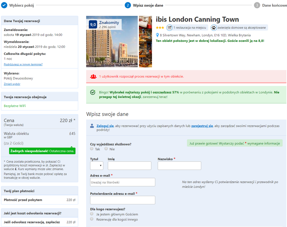Select Nie for business travel
287x227 pixels.
pyautogui.click(x=106, y=149)
